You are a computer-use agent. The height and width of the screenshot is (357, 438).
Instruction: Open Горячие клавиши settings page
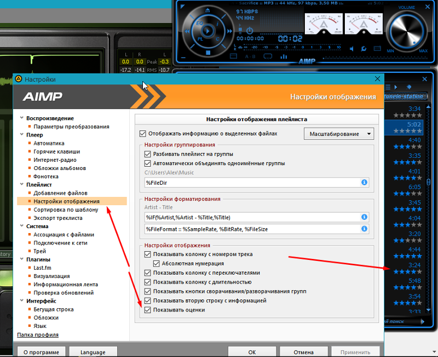click(57, 151)
